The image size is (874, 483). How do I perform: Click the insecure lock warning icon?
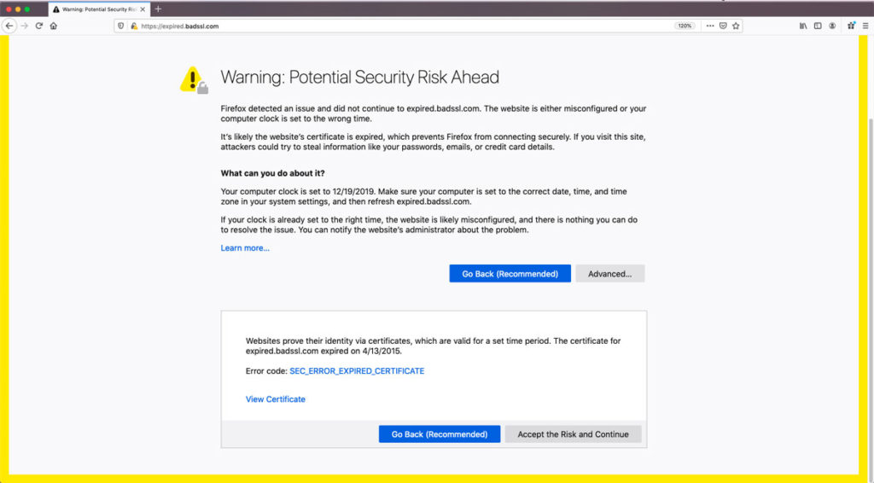(134, 26)
